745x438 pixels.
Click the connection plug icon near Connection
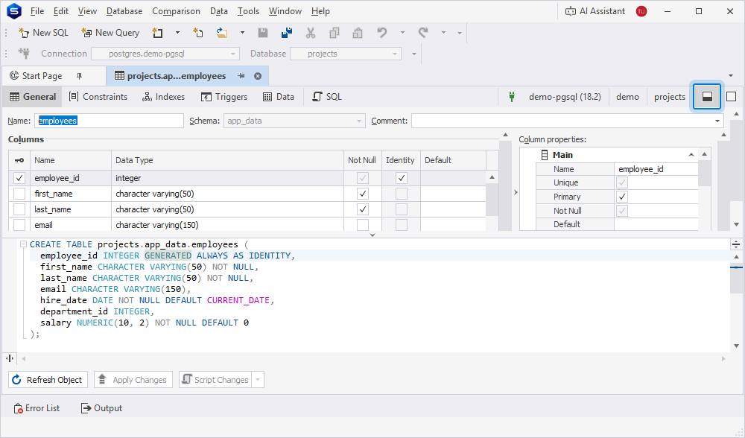(24, 54)
